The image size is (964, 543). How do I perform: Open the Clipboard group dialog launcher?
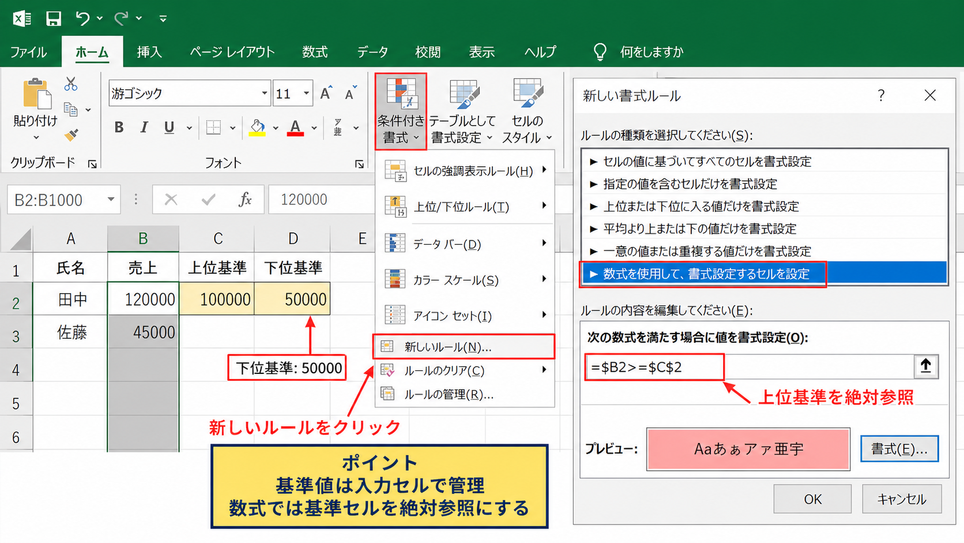(92, 164)
